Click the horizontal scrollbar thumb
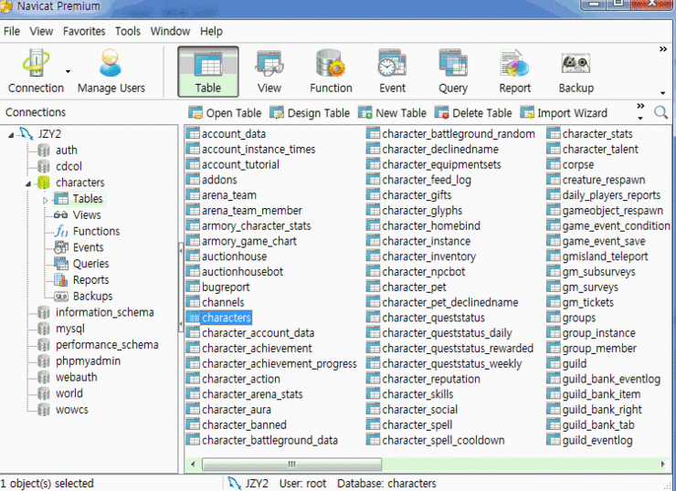This screenshot has height=491, width=676. 292,465
